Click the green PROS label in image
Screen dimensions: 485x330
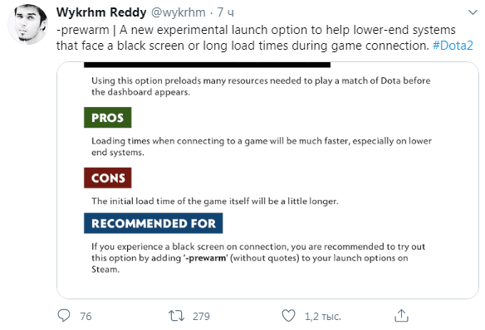coord(108,118)
